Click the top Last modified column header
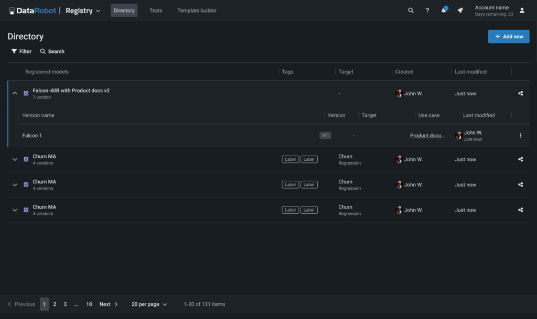Viewport: 537px width, 319px height. tap(470, 72)
